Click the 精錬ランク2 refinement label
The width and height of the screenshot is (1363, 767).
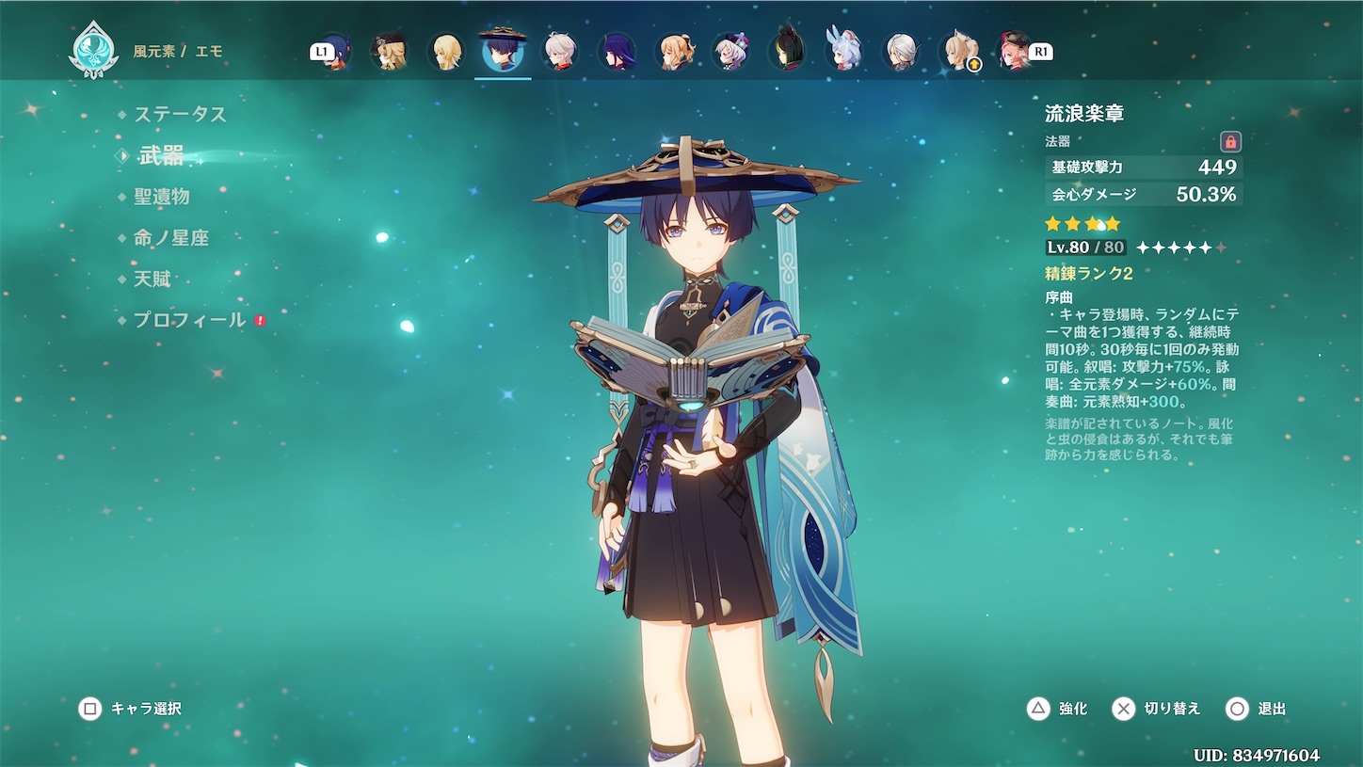pos(1089,274)
